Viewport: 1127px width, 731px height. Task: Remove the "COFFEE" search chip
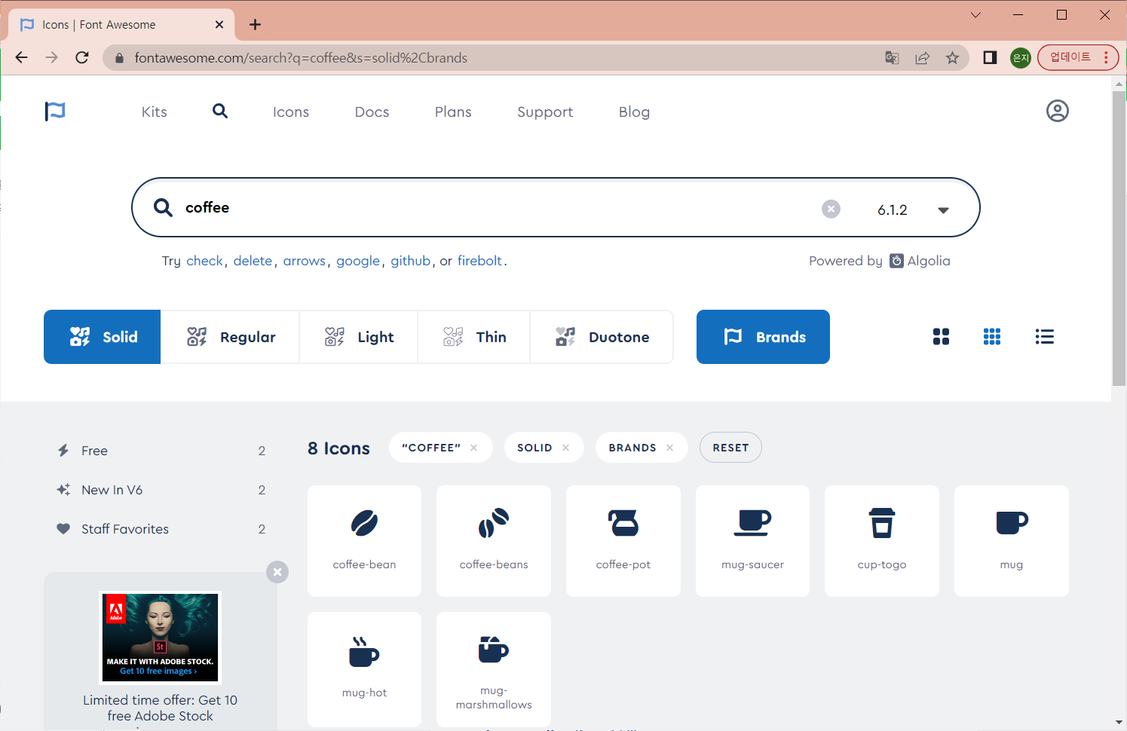[x=474, y=448]
